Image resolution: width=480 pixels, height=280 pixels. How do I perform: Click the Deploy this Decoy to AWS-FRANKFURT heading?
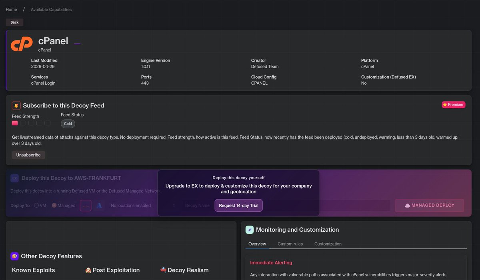point(71,178)
